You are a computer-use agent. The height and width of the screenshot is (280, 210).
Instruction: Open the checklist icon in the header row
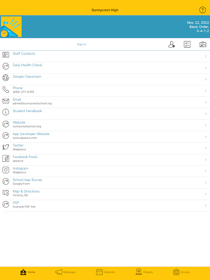187,44
